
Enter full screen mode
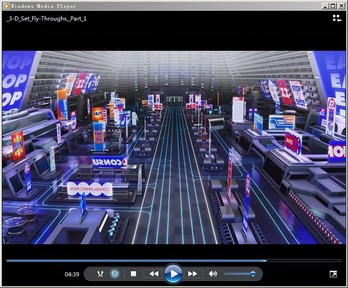point(333,274)
